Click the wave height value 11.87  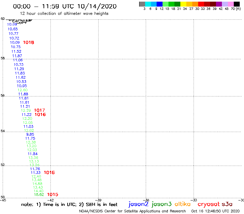(x=17, y=56)
